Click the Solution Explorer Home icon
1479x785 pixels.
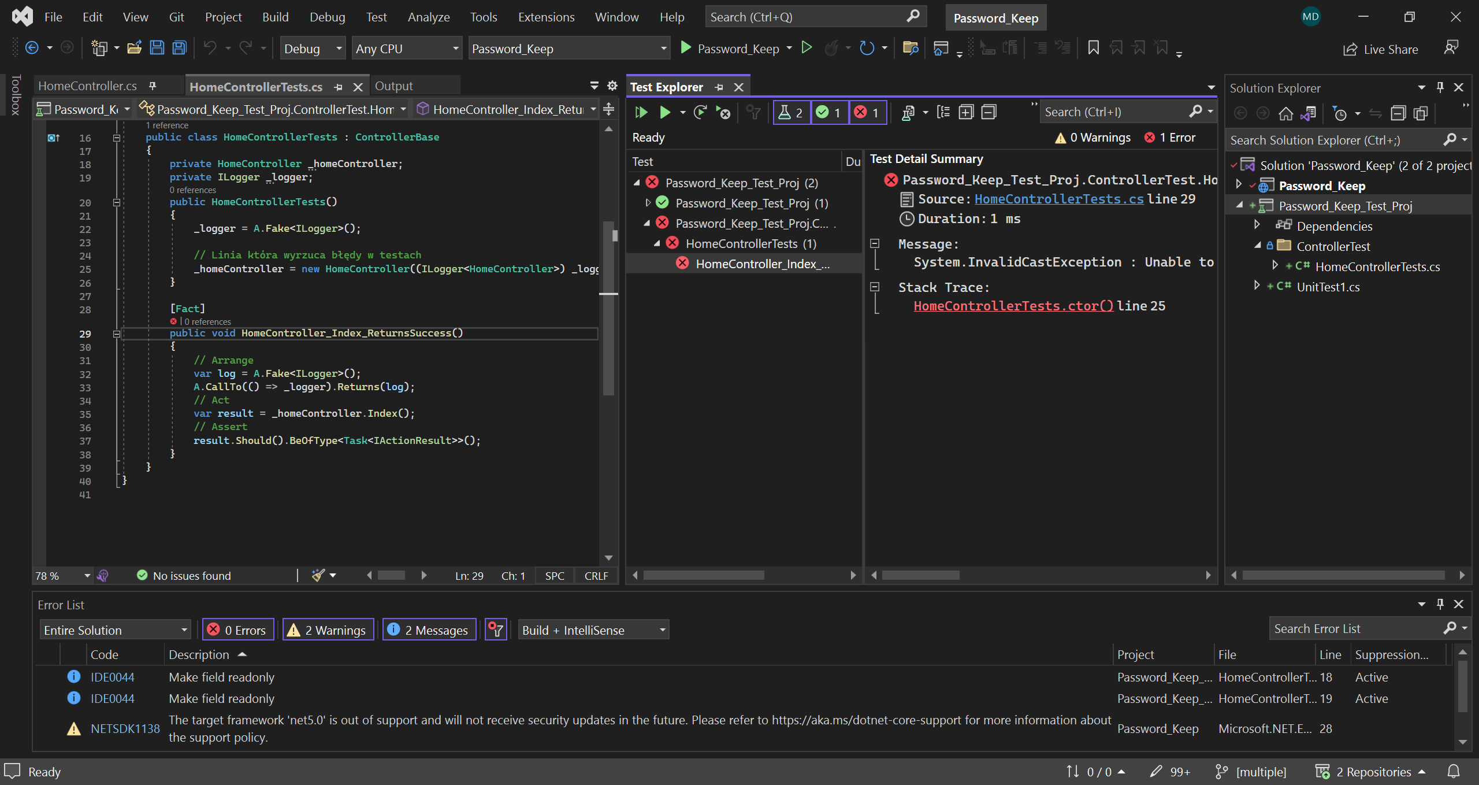click(x=1285, y=113)
